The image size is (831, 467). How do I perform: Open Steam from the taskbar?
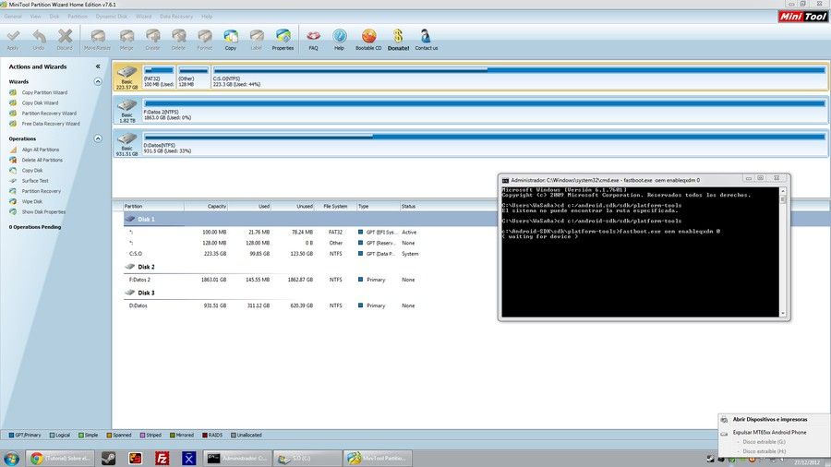[109, 458]
